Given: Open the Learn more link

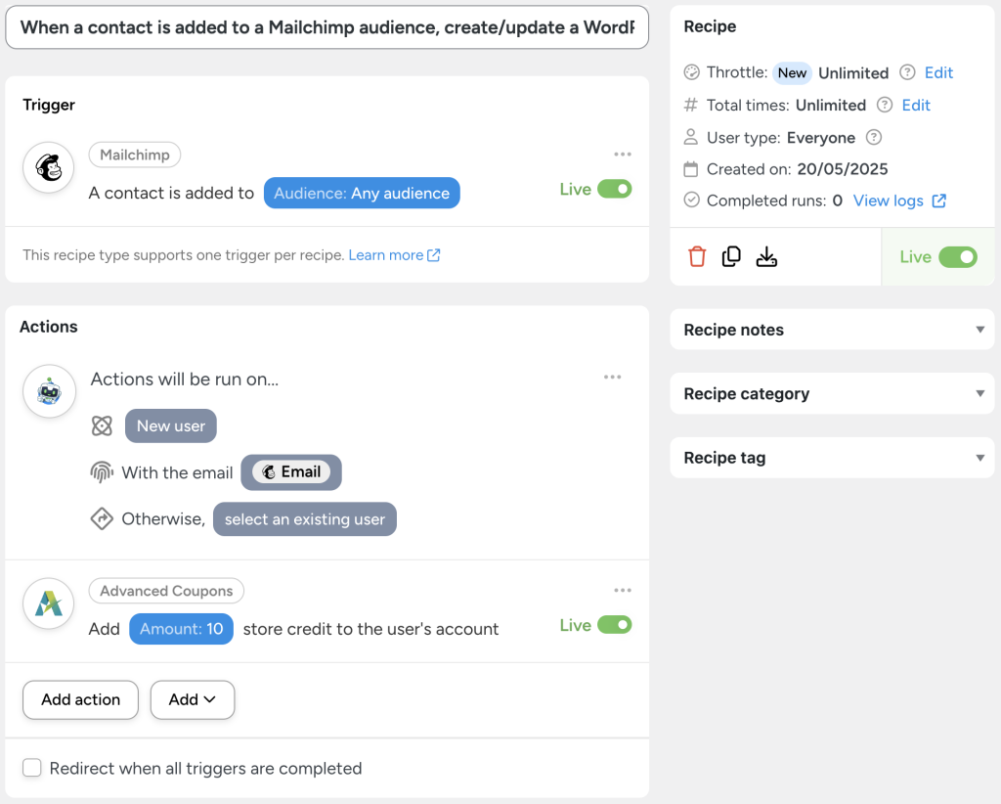Looking at the screenshot, I should (388, 254).
